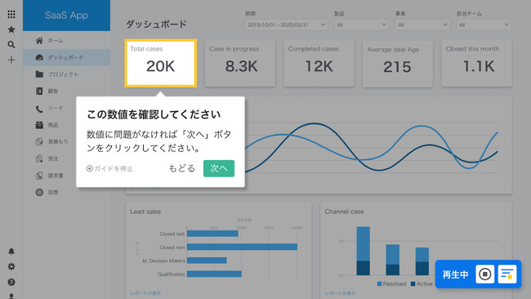Select ダッシュボード menu item
This screenshot has width=531, height=299.
[x=66, y=57]
